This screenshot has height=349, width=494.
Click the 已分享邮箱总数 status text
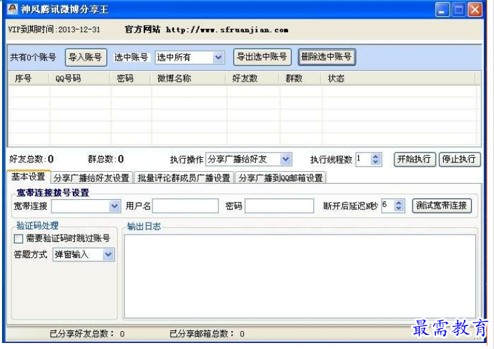207,334
